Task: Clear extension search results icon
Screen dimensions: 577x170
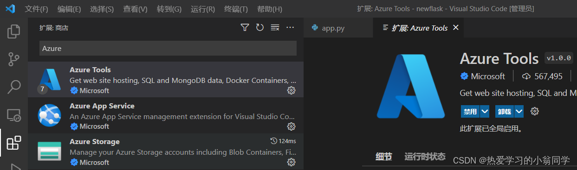Action: (275, 28)
